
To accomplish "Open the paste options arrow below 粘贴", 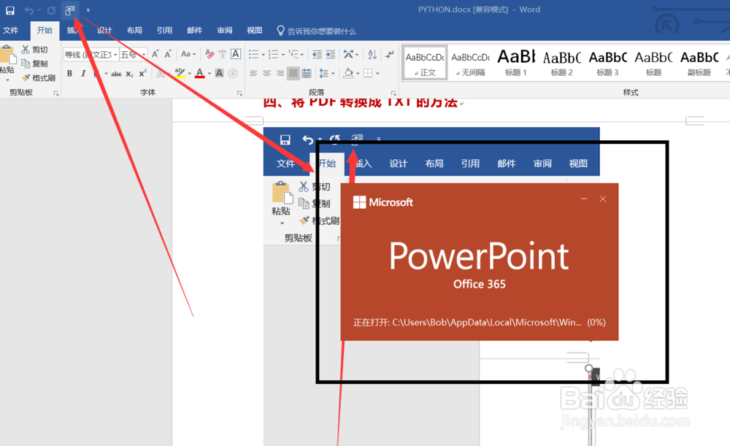I will tap(7, 80).
